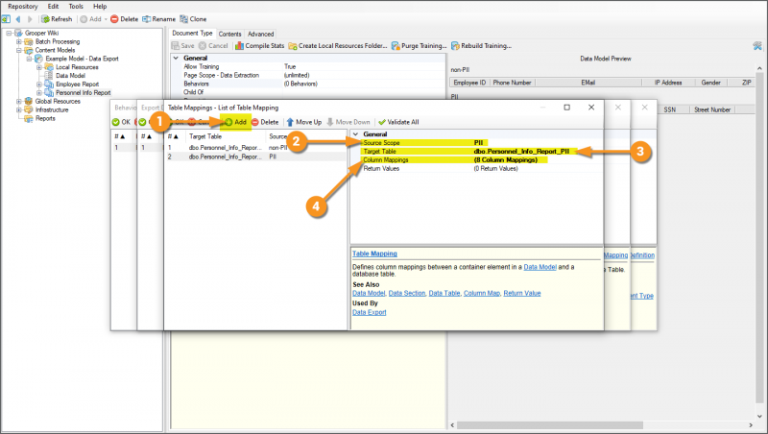
Task: Click Clone in the main toolbar
Action: point(193,19)
